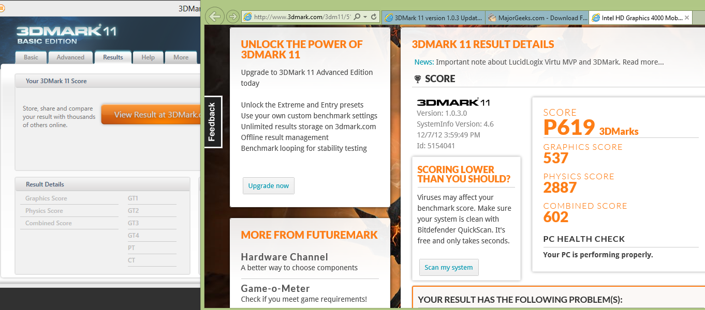This screenshot has width=705, height=310.
Task: Open the Read more... news link
Action: point(643,62)
